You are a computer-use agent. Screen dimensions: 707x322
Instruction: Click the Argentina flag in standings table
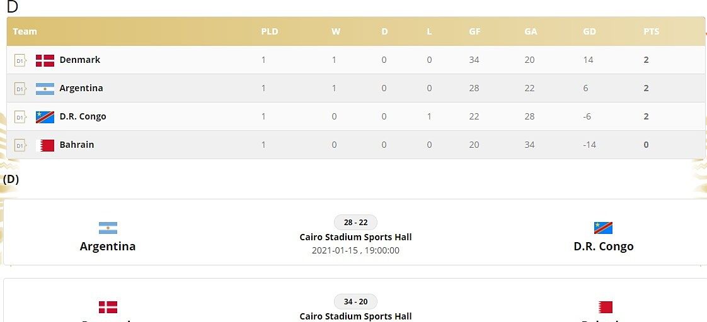click(x=45, y=89)
